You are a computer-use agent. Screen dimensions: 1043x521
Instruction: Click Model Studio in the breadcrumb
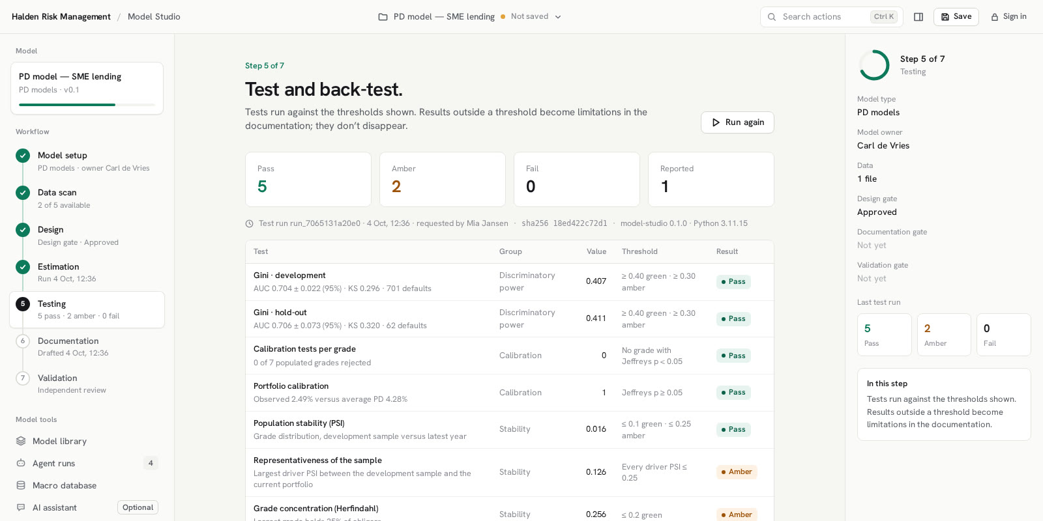tap(154, 17)
